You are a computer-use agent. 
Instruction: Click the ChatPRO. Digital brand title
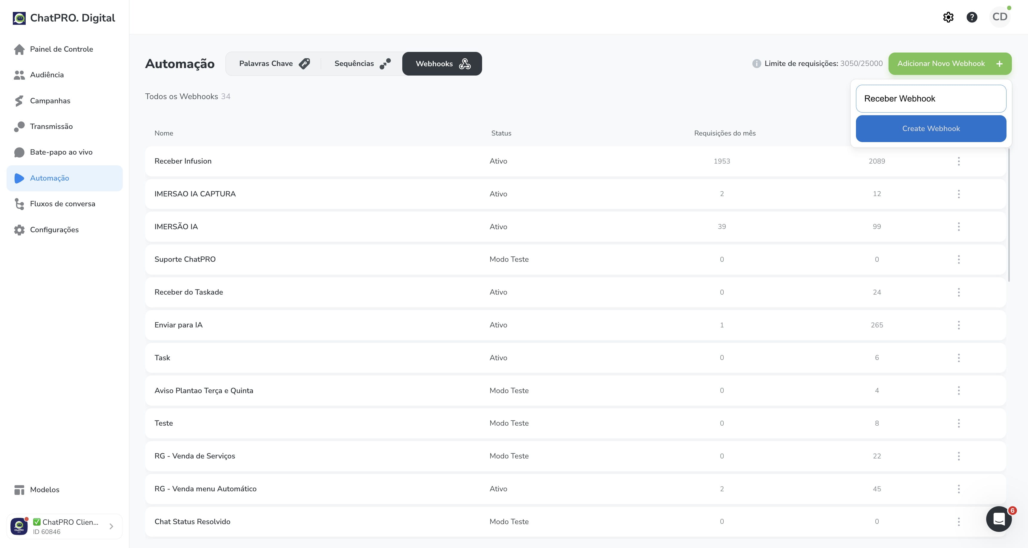[73, 18]
